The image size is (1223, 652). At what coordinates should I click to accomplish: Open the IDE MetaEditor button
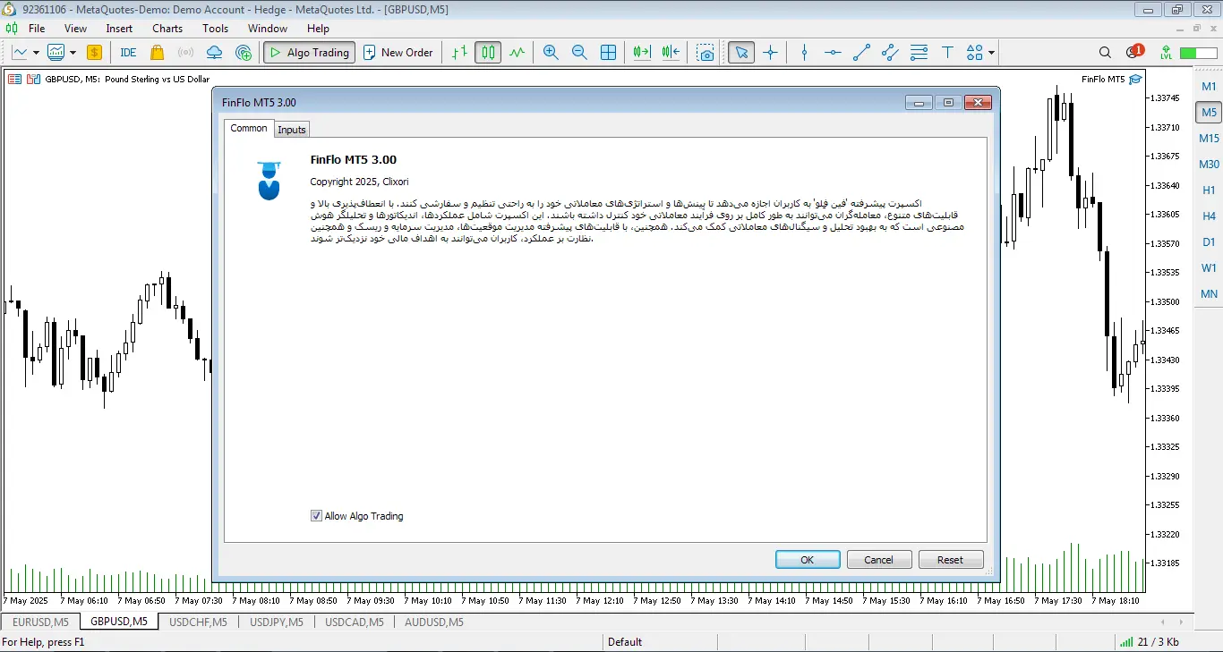click(x=128, y=53)
